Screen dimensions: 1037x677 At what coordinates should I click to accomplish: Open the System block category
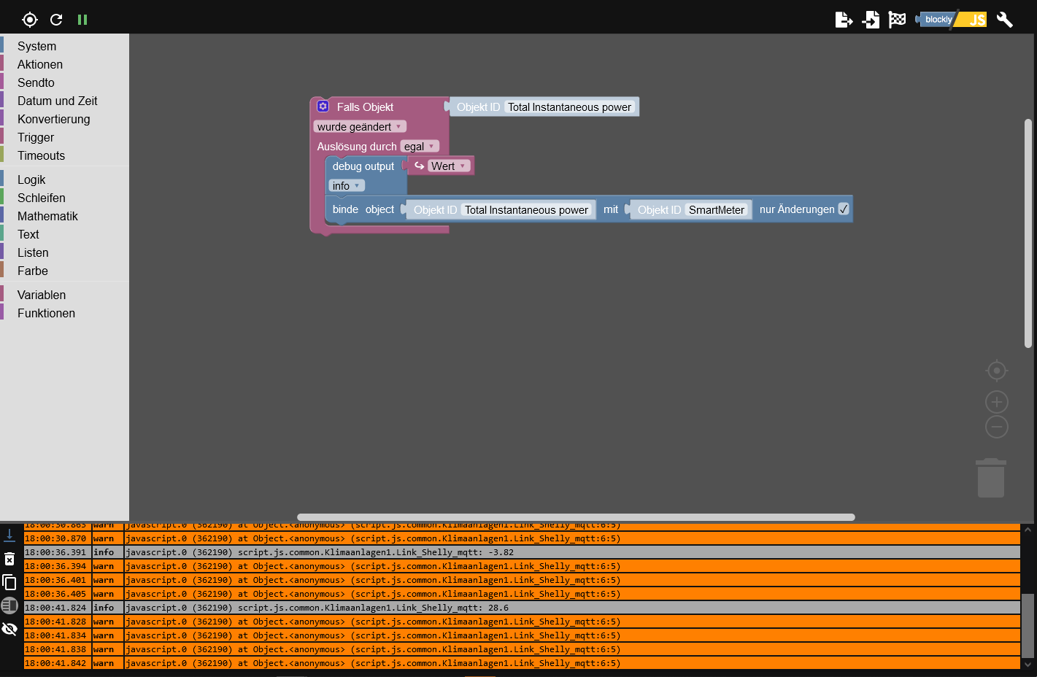[64, 46]
